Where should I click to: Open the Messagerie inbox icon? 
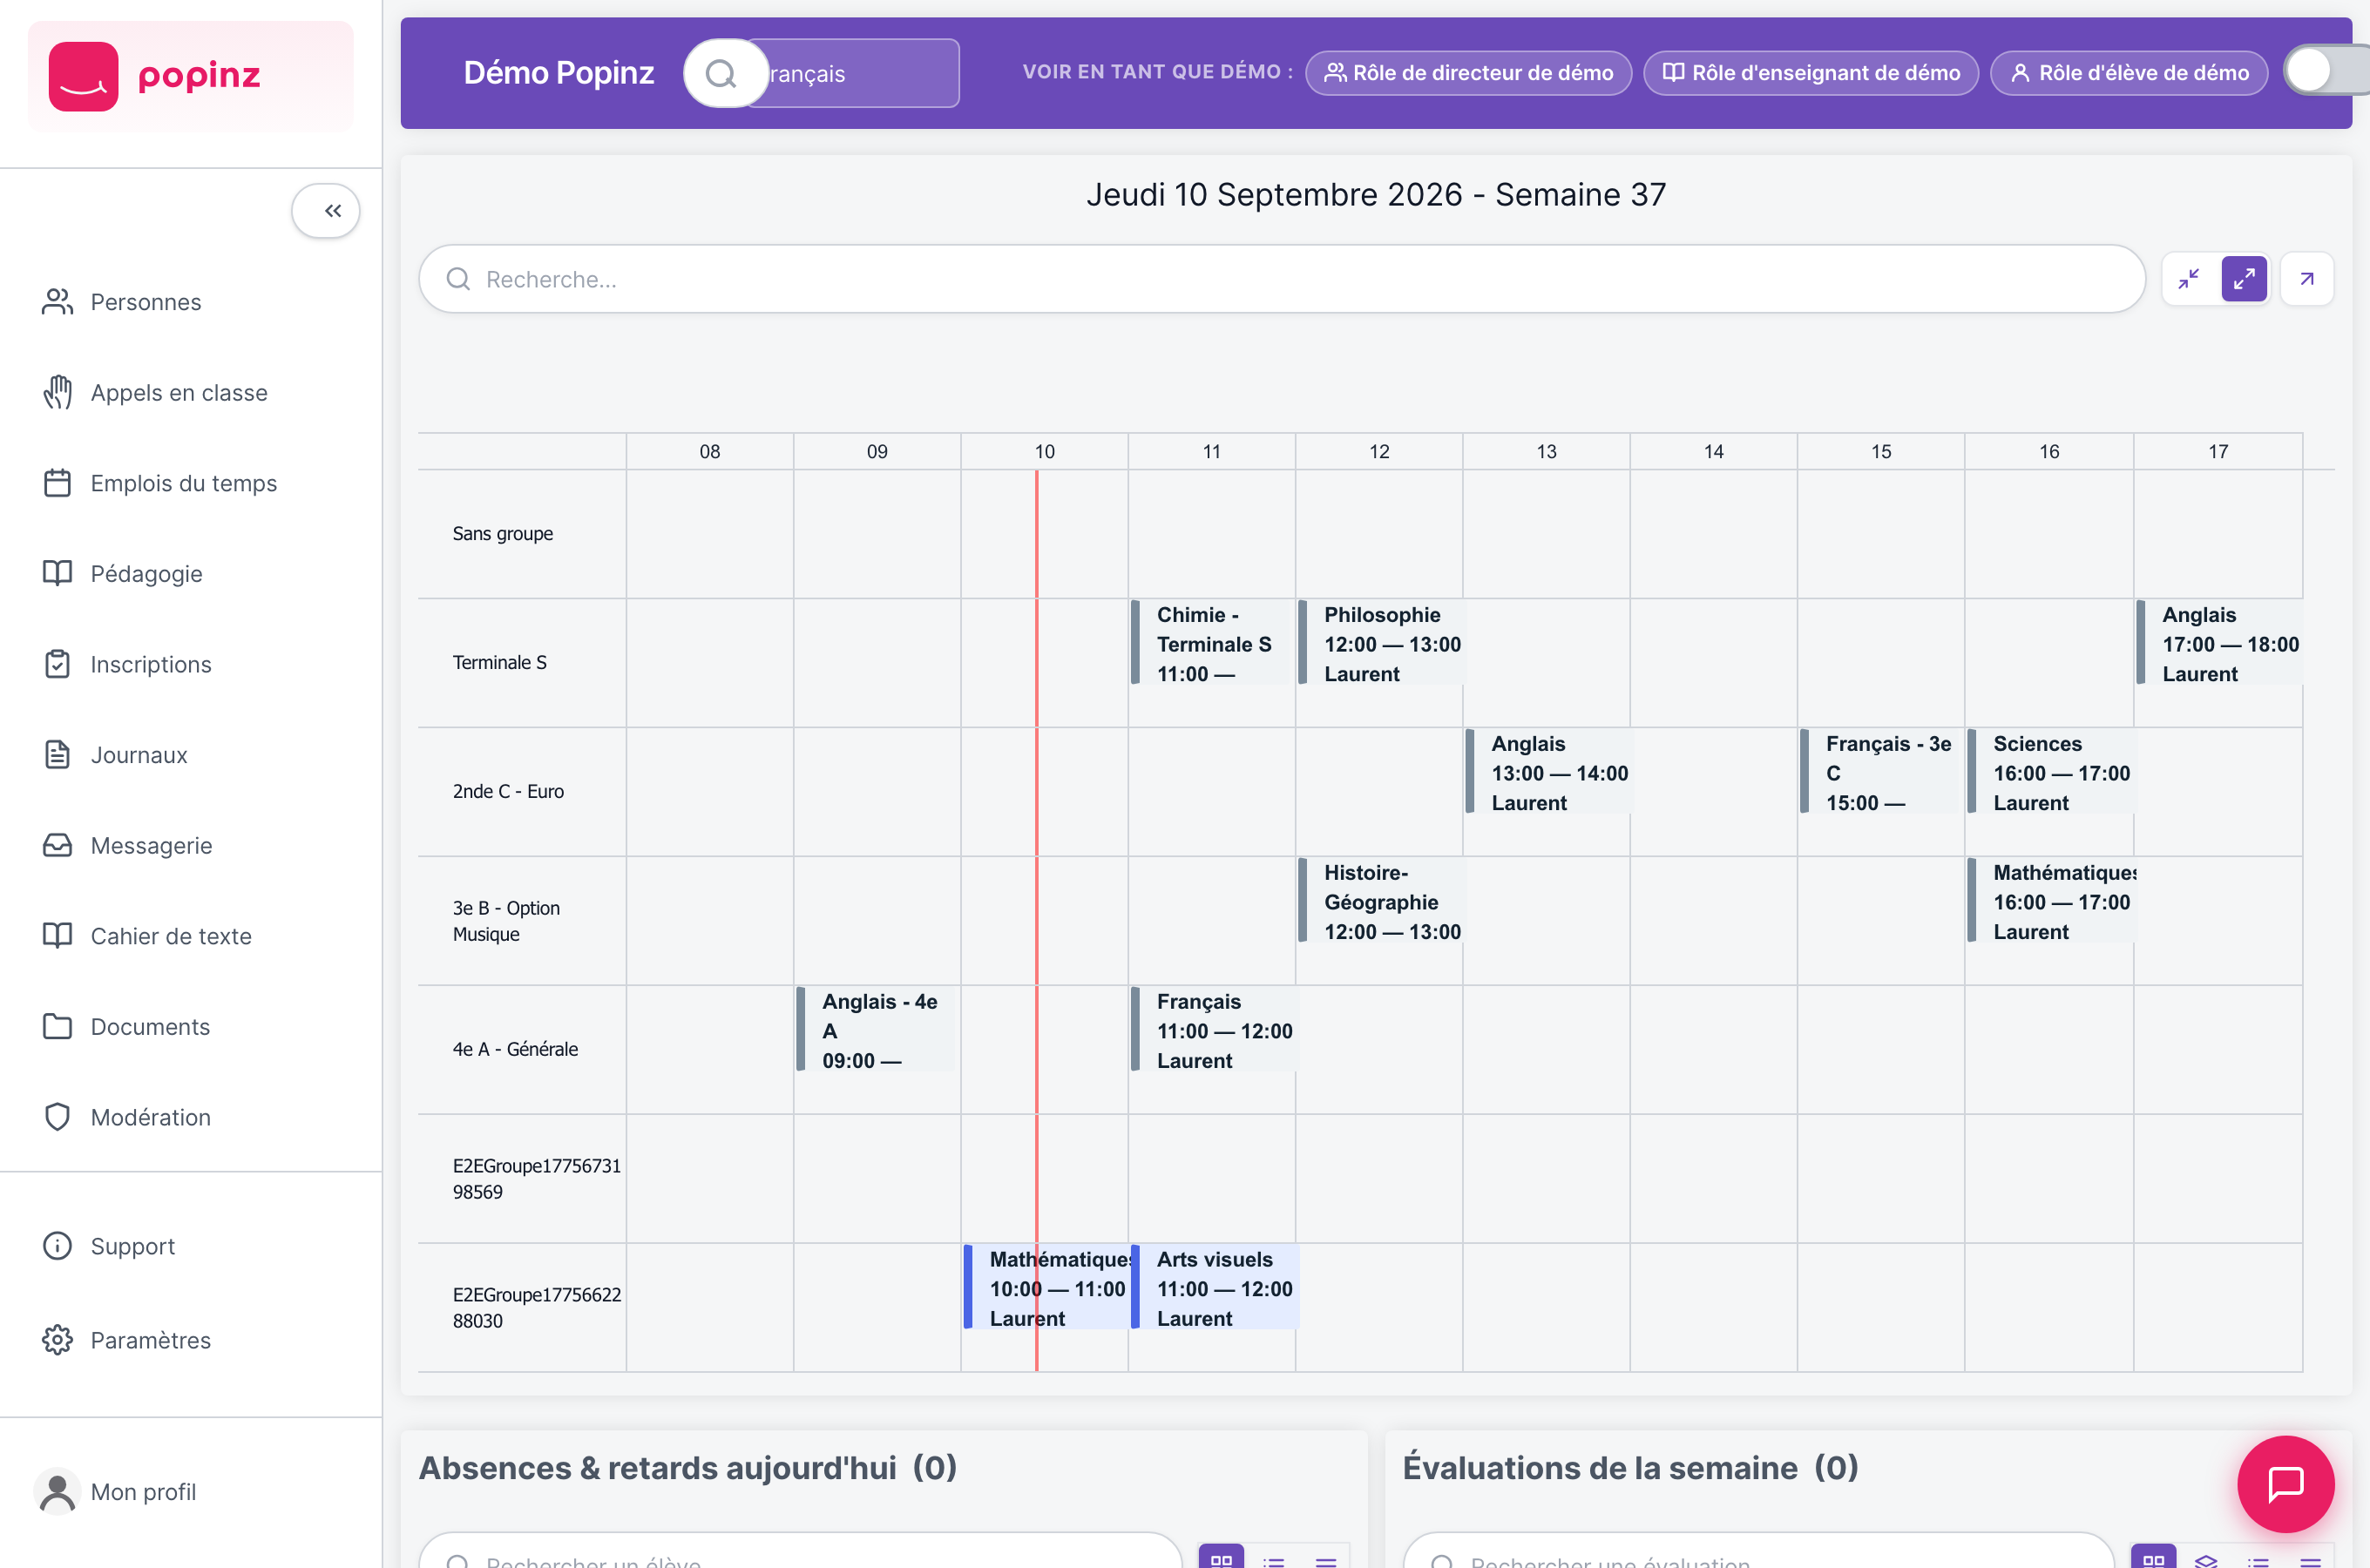[57, 845]
